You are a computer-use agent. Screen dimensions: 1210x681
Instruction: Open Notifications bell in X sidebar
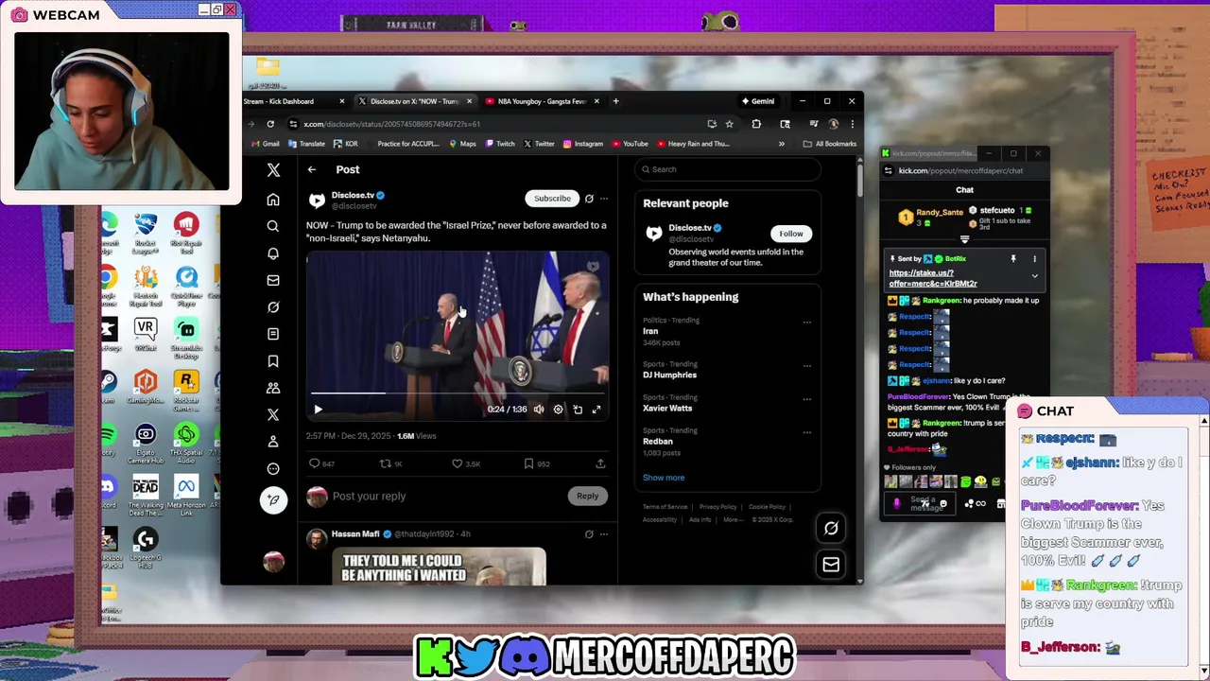[x=273, y=253]
